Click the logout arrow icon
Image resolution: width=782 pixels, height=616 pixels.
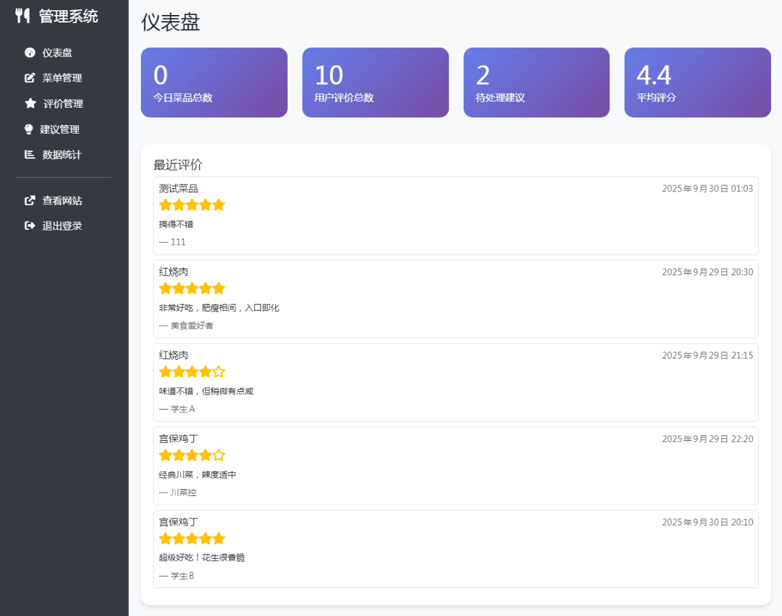point(29,226)
